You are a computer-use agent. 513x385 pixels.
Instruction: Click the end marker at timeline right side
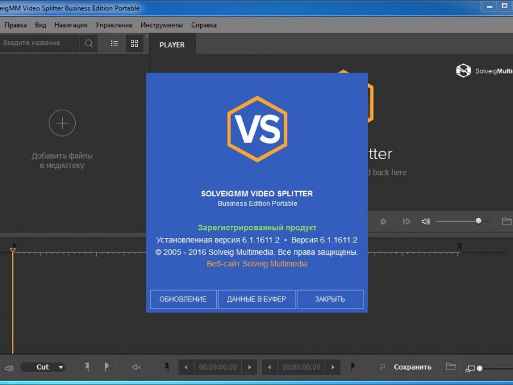click(460, 246)
